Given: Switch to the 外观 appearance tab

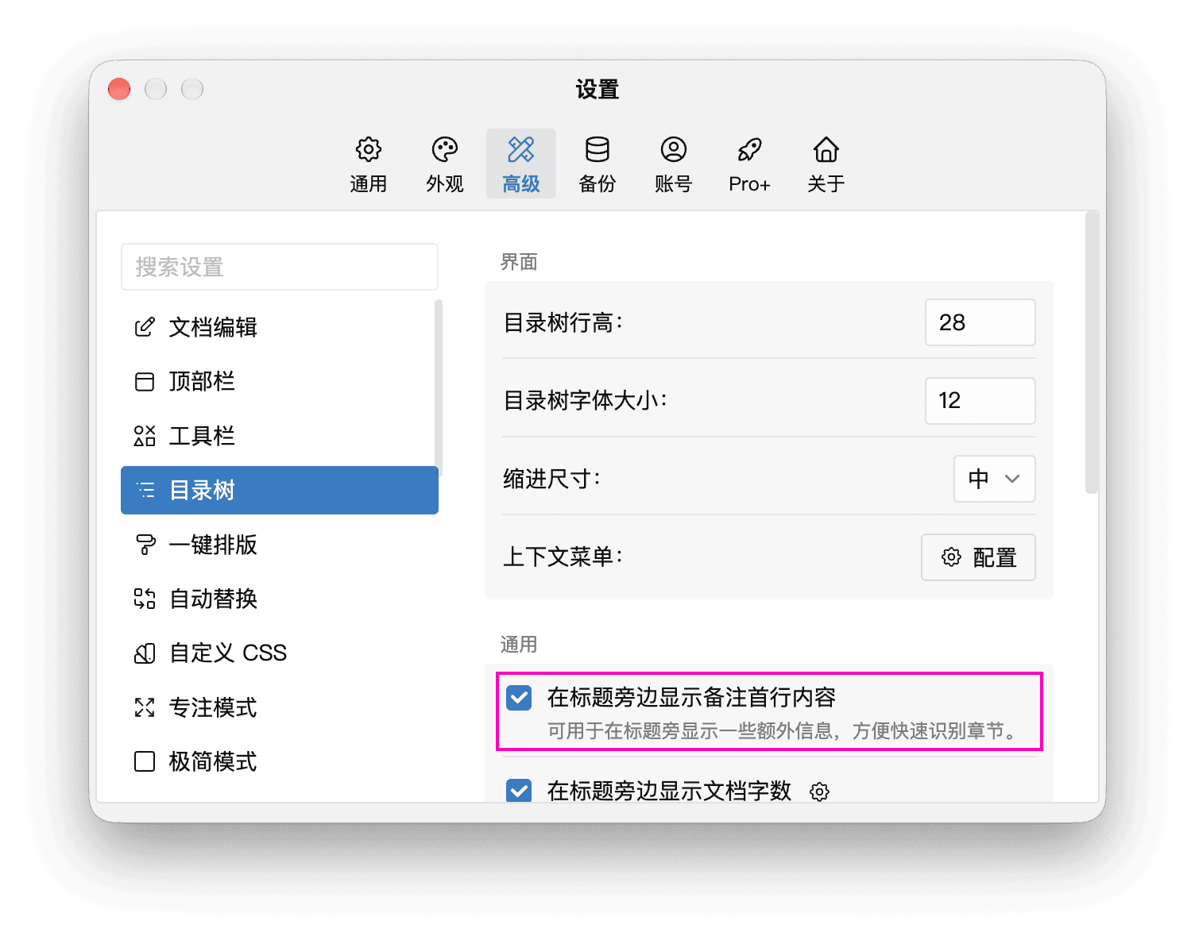Looking at the screenshot, I should click(x=444, y=164).
